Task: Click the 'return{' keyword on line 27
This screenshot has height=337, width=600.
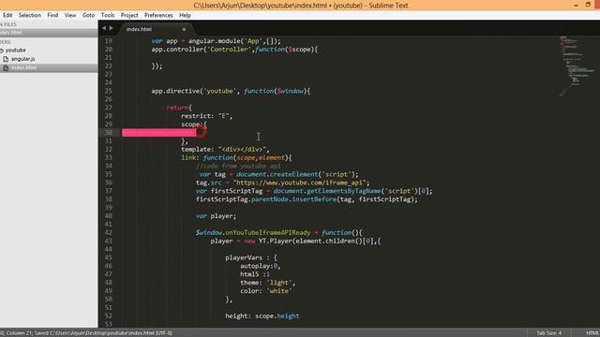Action: [179, 108]
